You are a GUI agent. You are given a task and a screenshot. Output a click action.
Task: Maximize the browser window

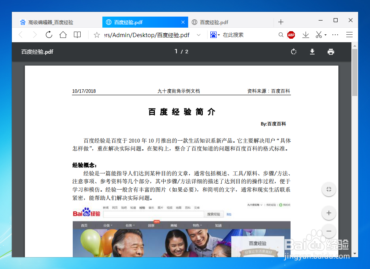pos(336,20)
